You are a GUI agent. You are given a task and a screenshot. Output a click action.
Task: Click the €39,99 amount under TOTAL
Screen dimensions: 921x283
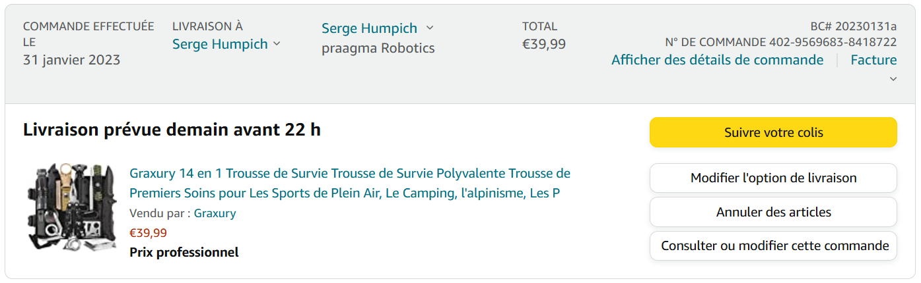click(x=543, y=44)
